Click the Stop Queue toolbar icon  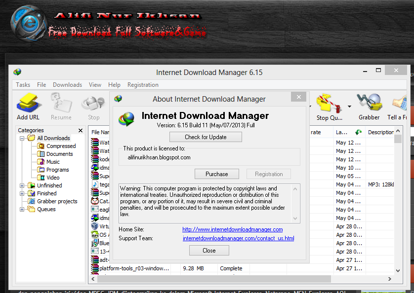pyautogui.click(x=329, y=107)
